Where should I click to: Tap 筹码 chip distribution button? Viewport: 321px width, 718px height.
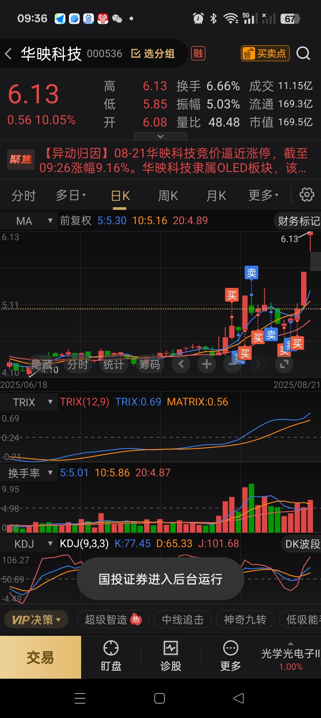[150, 364]
